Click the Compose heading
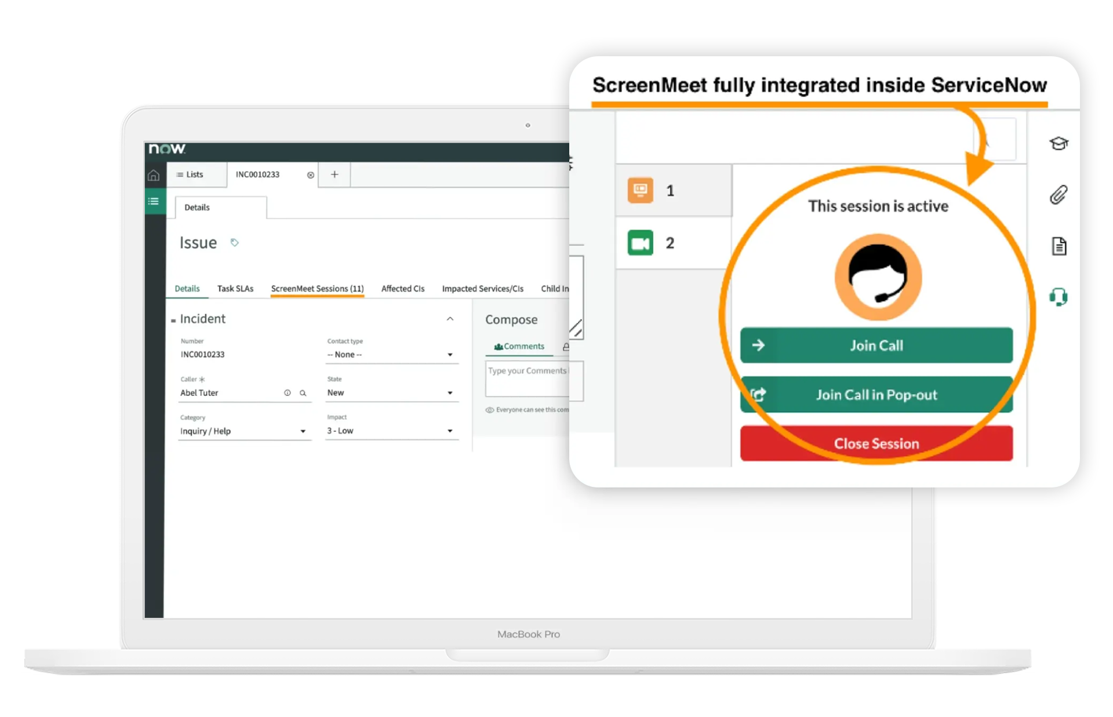This screenshot has width=1113, height=717. (x=511, y=319)
